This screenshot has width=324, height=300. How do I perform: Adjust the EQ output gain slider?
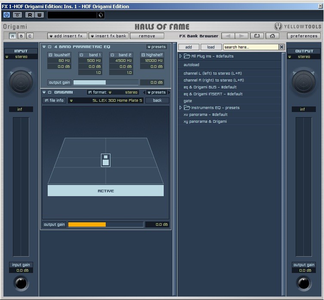click(x=106, y=82)
